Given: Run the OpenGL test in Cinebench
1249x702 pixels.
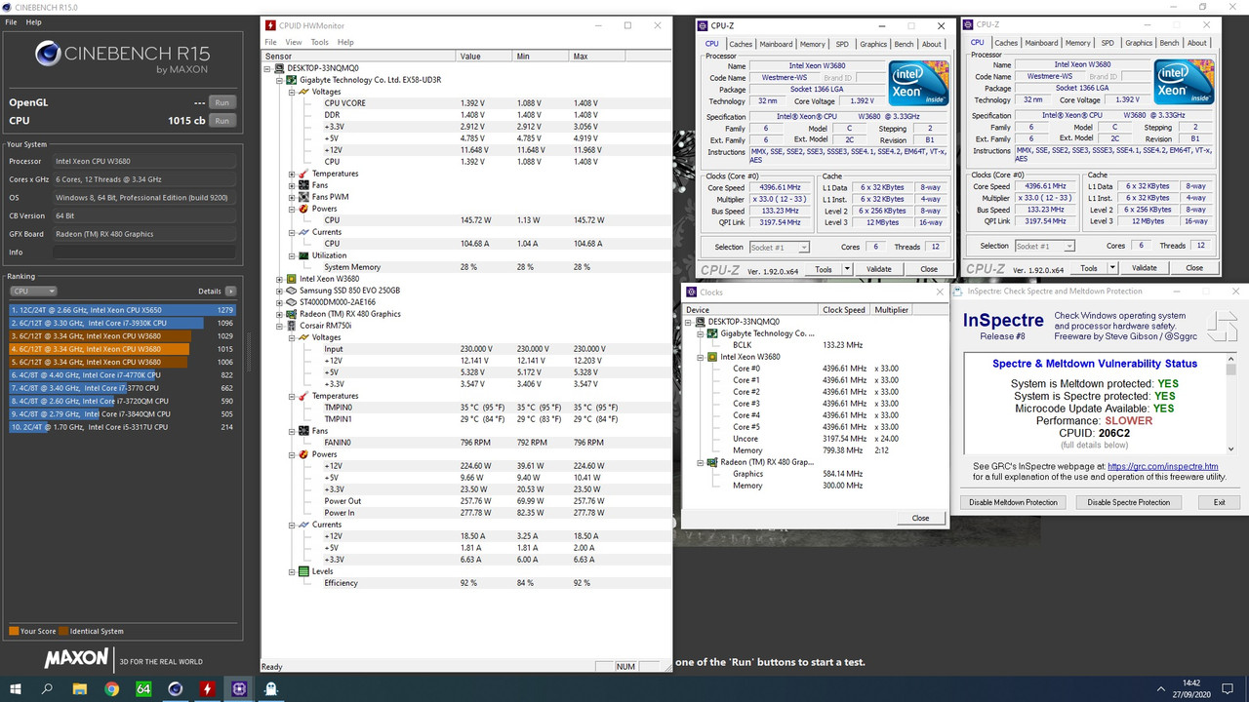Looking at the screenshot, I should click(222, 102).
